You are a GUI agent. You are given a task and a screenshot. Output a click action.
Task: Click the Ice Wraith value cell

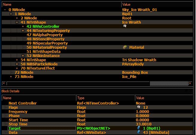click(131, 22)
